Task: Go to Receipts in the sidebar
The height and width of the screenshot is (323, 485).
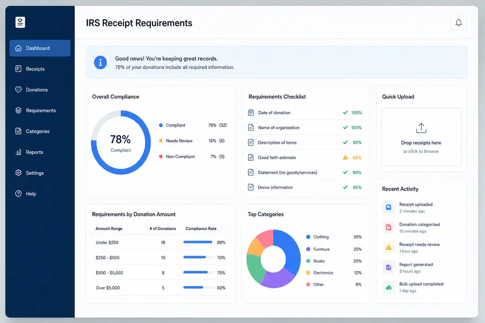Action: tap(35, 69)
